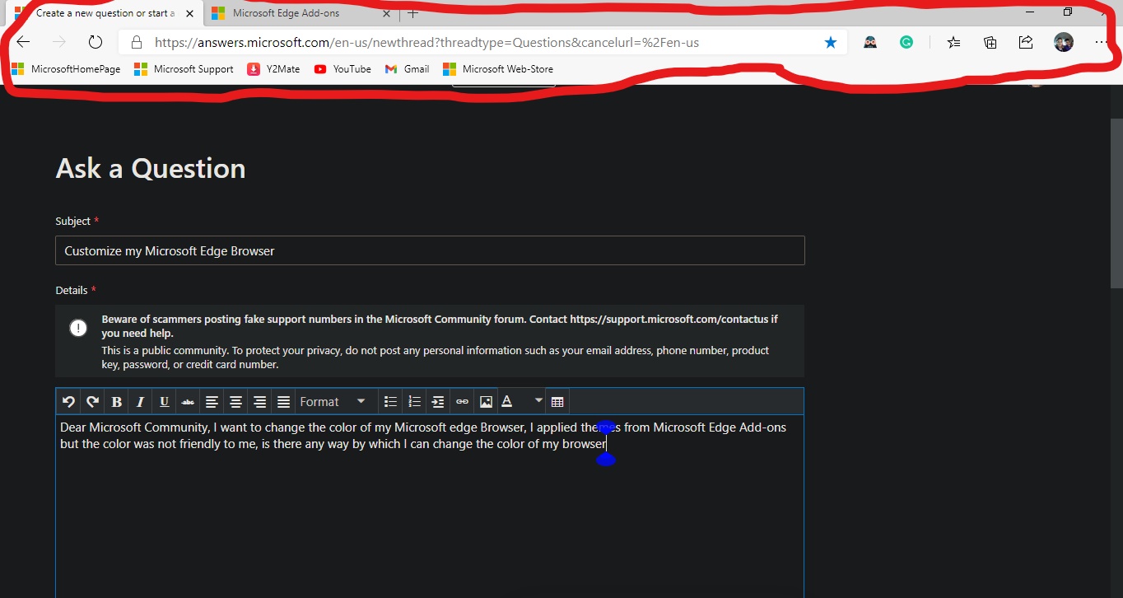Undo the last edit in the editor
Viewport: 1123px width, 598px height.
[68, 402]
